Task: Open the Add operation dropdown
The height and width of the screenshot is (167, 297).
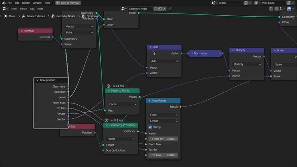Action: [164, 61]
